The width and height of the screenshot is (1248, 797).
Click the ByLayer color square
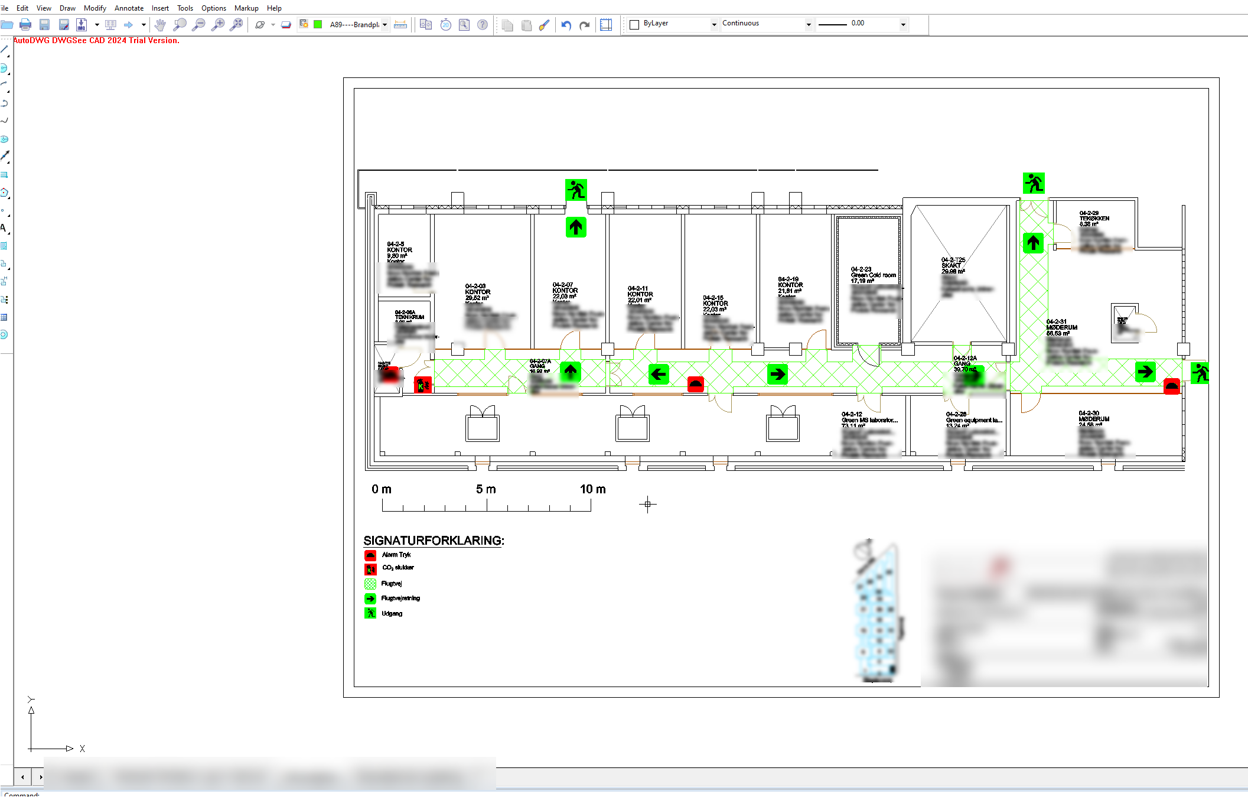(634, 24)
